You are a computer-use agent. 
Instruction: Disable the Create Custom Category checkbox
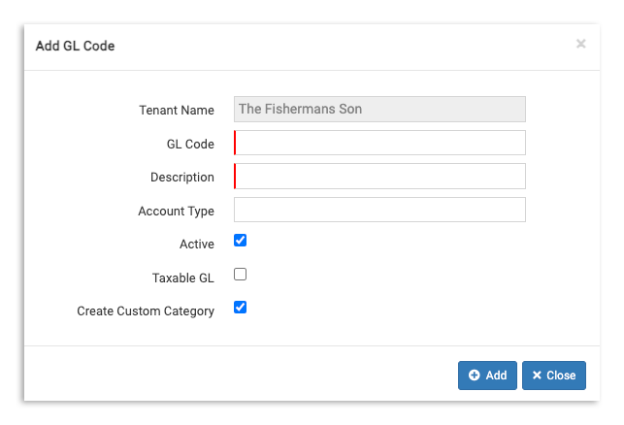pyautogui.click(x=241, y=308)
